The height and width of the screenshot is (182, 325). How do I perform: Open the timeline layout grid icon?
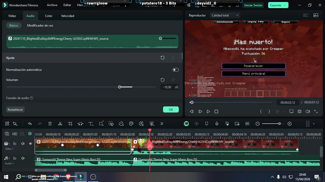(7, 124)
